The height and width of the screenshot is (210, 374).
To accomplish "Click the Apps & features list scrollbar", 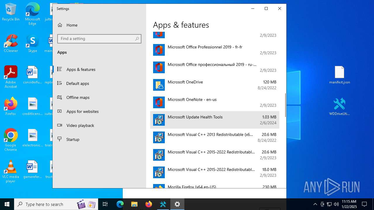I will point(285,105).
